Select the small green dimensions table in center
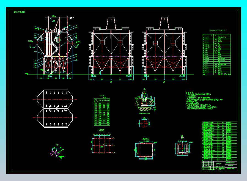 (102, 112)
